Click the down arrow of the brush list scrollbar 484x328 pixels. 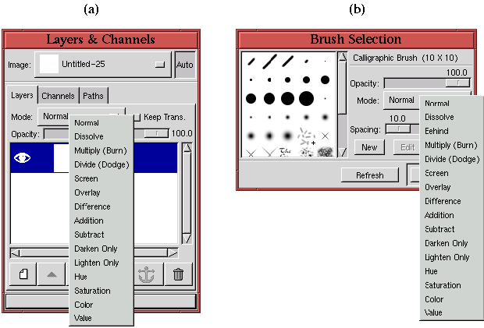click(x=341, y=152)
